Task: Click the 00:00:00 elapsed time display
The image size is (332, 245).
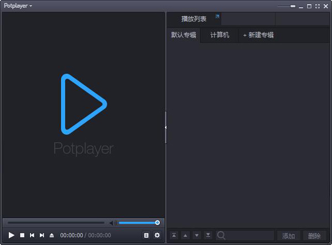Action: coord(71,235)
